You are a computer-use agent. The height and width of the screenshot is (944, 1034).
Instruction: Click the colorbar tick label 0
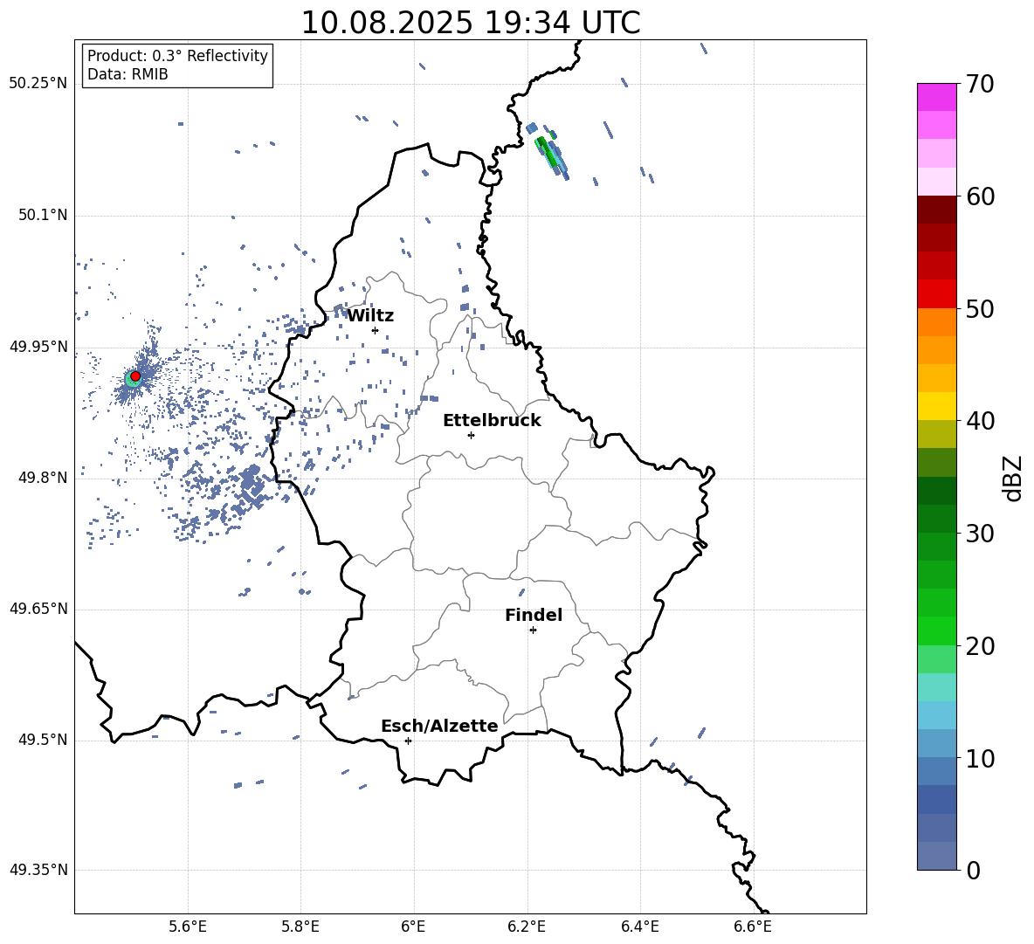[x=973, y=871]
